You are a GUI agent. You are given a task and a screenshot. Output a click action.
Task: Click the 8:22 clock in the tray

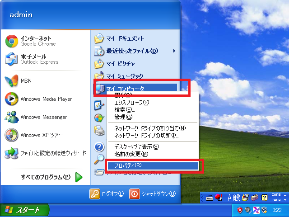point(277,210)
